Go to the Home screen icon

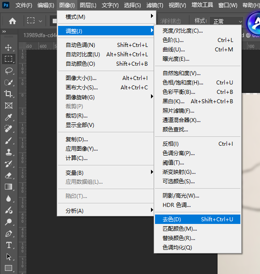pos(13,21)
